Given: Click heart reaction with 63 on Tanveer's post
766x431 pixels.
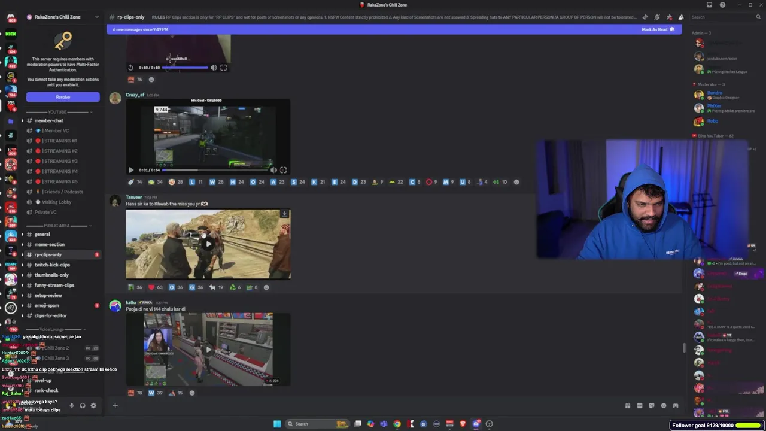Looking at the screenshot, I should (156, 287).
